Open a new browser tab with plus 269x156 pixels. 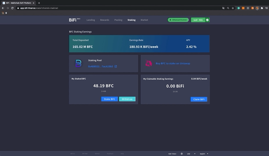tap(39, 3)
